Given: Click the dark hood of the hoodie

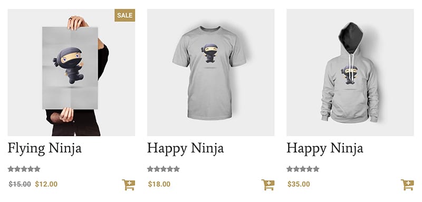Looking at the screenshot, I should coord(350,38).
